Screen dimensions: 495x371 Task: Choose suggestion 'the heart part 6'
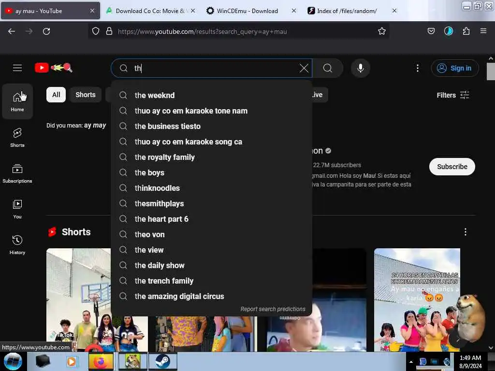click(212, 219)
